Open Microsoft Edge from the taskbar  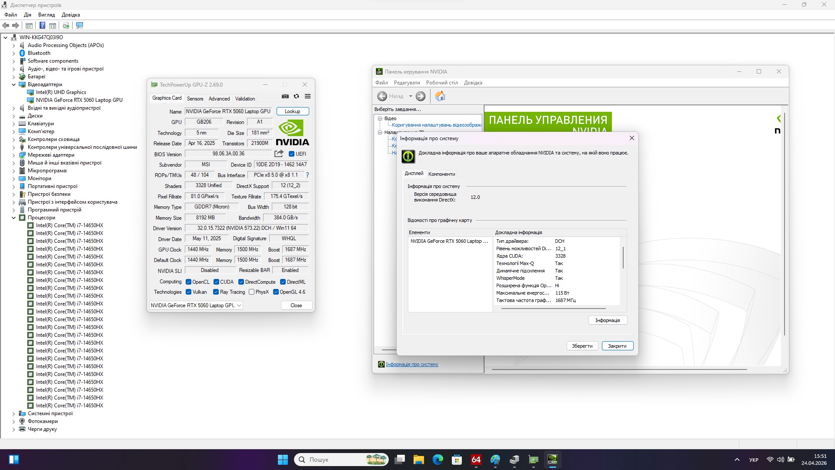click(x=438, y=460)
